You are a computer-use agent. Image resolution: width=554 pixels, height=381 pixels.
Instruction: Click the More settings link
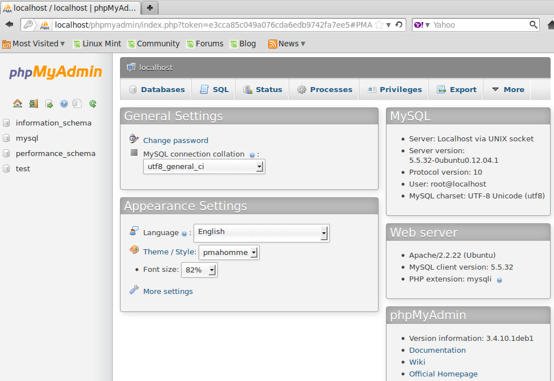click(168, 291)
